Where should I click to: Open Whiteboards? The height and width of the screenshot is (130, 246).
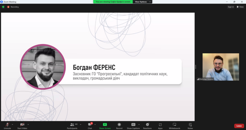tap(174, 126)
